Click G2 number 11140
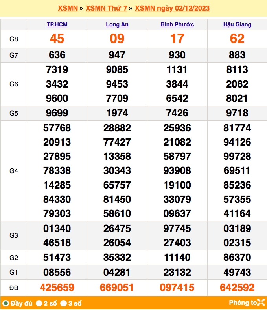The height and width of the screenshot is (310, 267). click(177, 258)
